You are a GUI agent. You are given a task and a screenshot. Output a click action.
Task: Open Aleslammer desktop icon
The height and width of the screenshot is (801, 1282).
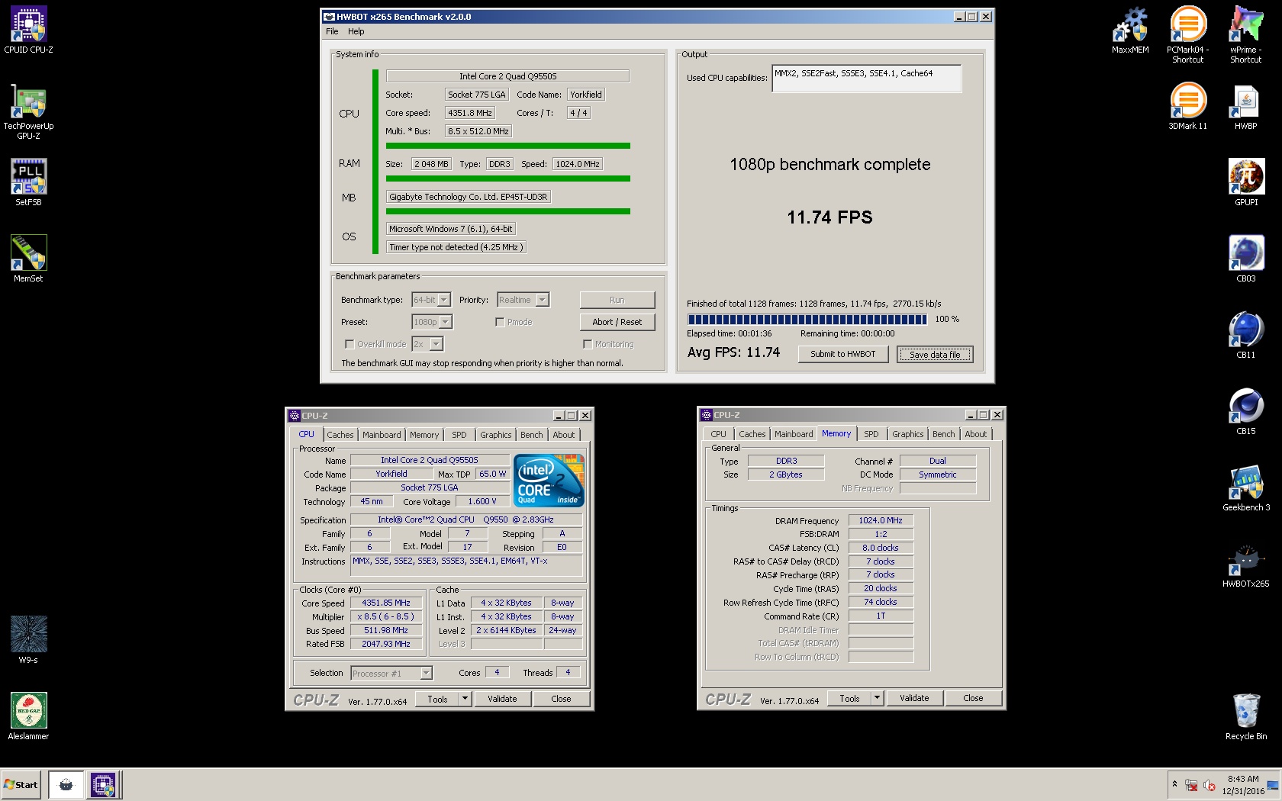click(28, 716)
